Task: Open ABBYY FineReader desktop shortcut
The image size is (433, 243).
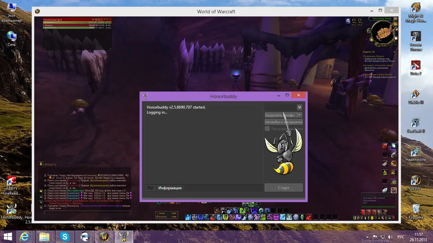Action: pyautogui.click(x=12, y=185)
